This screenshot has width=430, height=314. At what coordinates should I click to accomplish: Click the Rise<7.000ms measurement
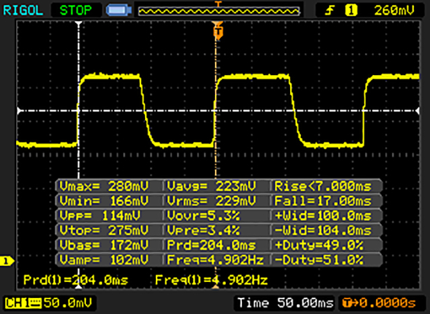pyautogui.click(x=323, y=187)
